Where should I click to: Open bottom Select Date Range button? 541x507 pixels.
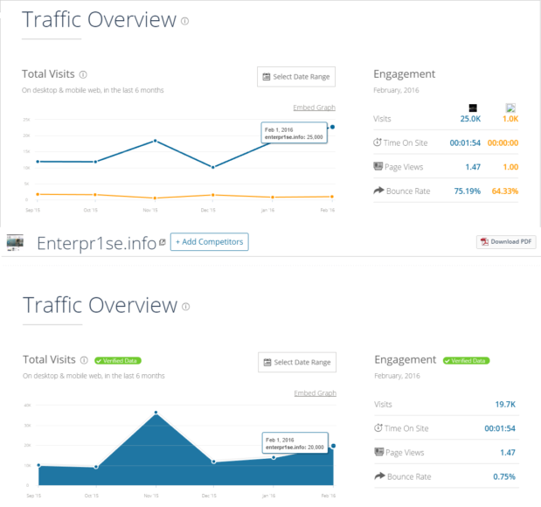pyautogui.click(x=297, y=362)
